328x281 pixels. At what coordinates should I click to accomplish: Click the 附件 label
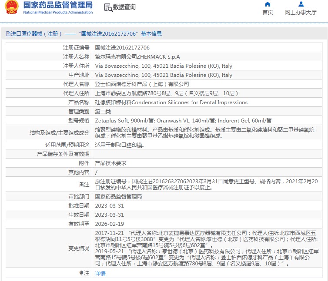(x=84, y=163)
